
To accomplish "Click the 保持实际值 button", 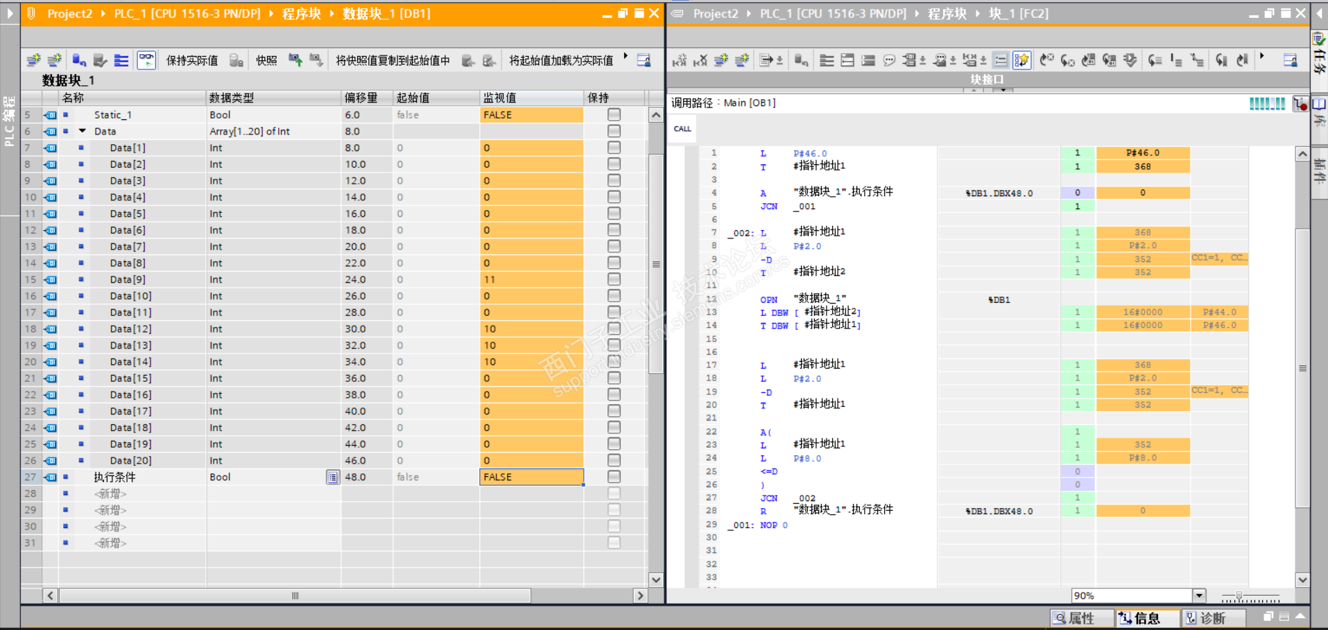I will click(x=191, y=60).
